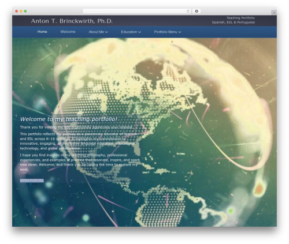Expand the About Me dropdown chevron
The image size is (289, 244).
pyautogui.click(x=106, y=32)
